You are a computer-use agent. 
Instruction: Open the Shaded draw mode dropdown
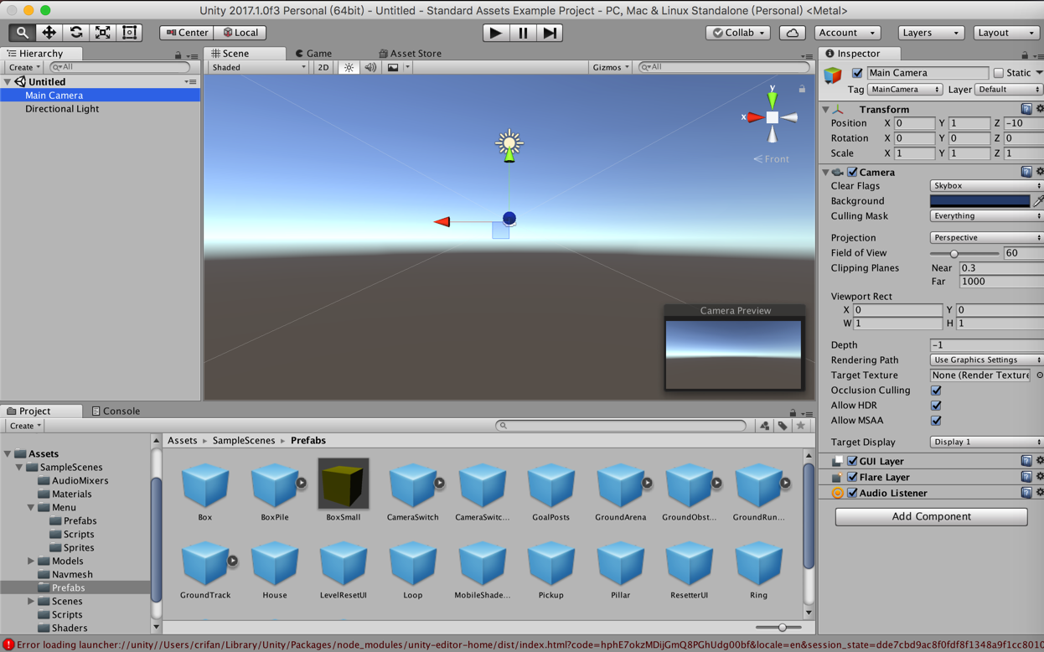point(258,67)
